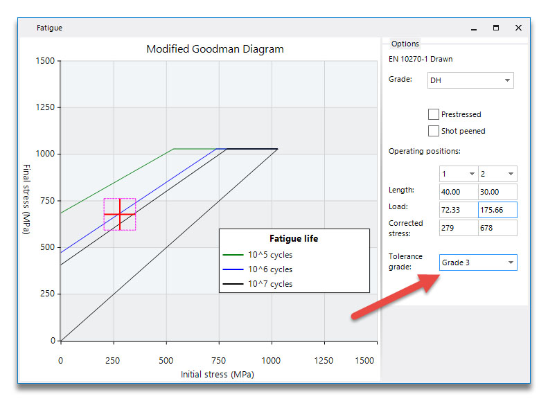
Task: Open the Grade DH dropdown
Action: tap(470, 80)
